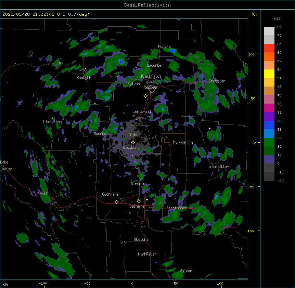Image resolution: width=295 pixels, height=288 pixels.
Task: Click the Stettler city label
Action: [217, 81]
